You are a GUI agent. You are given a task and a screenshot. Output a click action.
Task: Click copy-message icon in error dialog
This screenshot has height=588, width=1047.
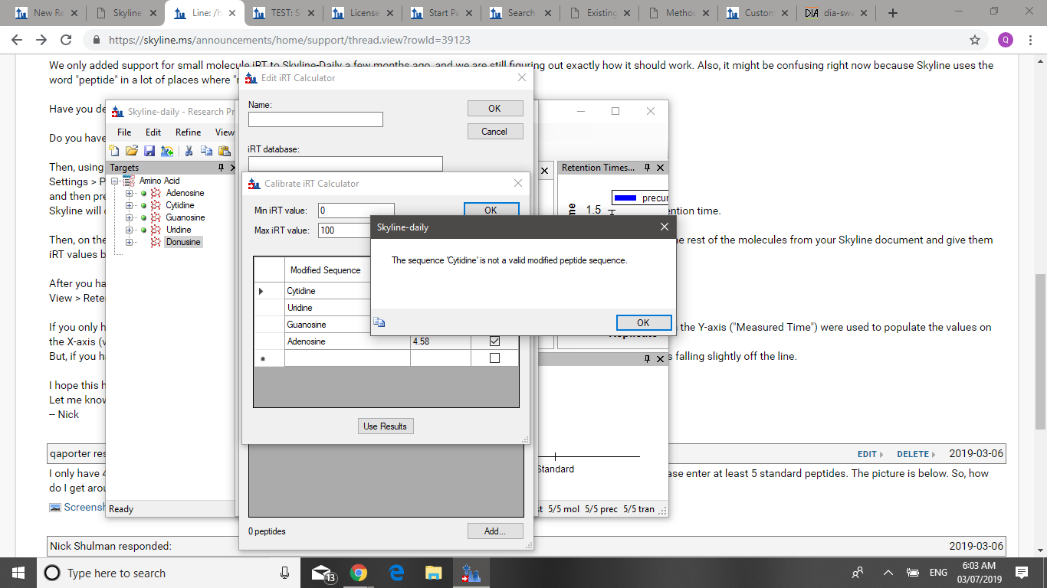(379, 322)
